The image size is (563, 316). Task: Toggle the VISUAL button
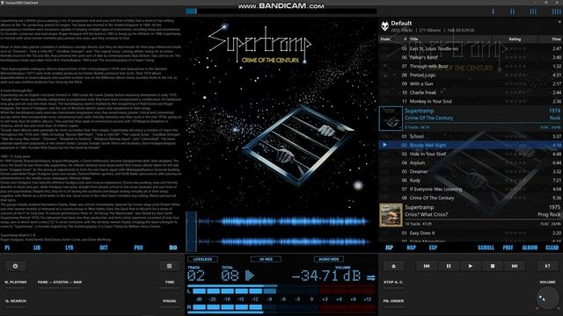pyautogui.click(x=169, y=301)
